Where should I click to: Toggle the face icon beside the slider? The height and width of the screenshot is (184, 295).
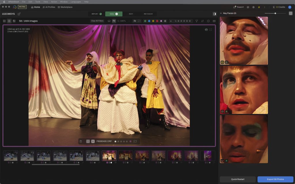[291, 13]
